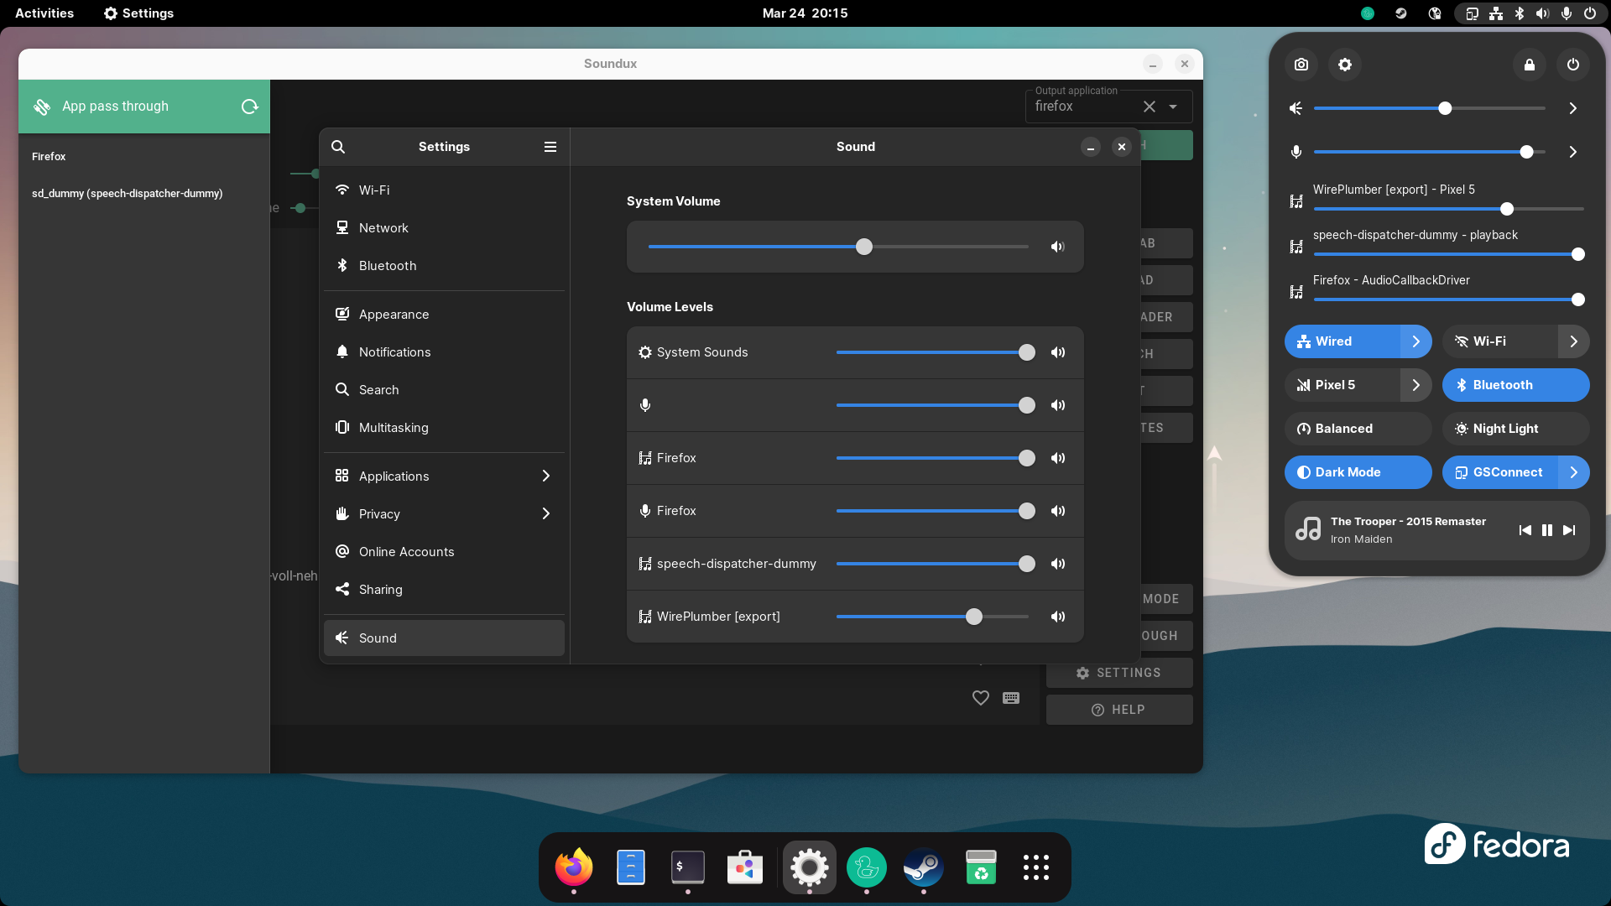Open the Bluetooth settings panel
Image resolution: width=1611 pixels, height=906 pixels.
388,266
